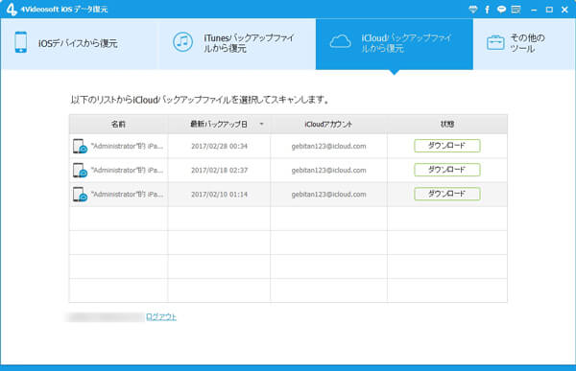The image size is (576, 371).
Task: Close the 4Videosoft window
Action: (x=564, y=10)
